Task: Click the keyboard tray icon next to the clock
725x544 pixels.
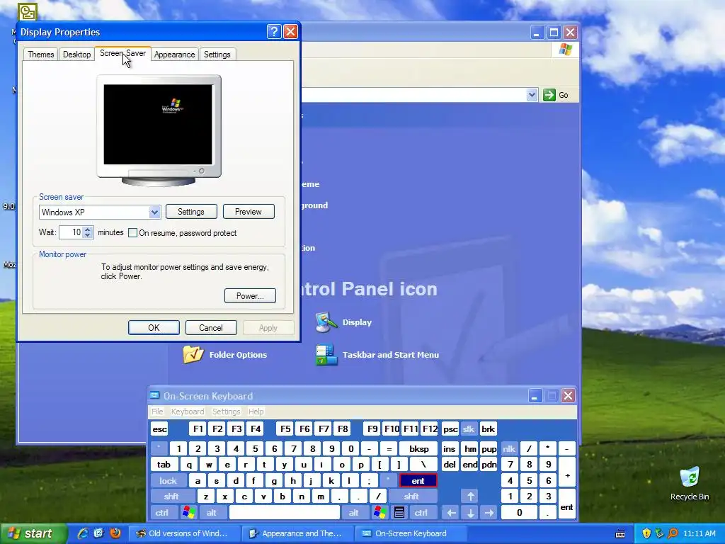Action: [620, 534]
